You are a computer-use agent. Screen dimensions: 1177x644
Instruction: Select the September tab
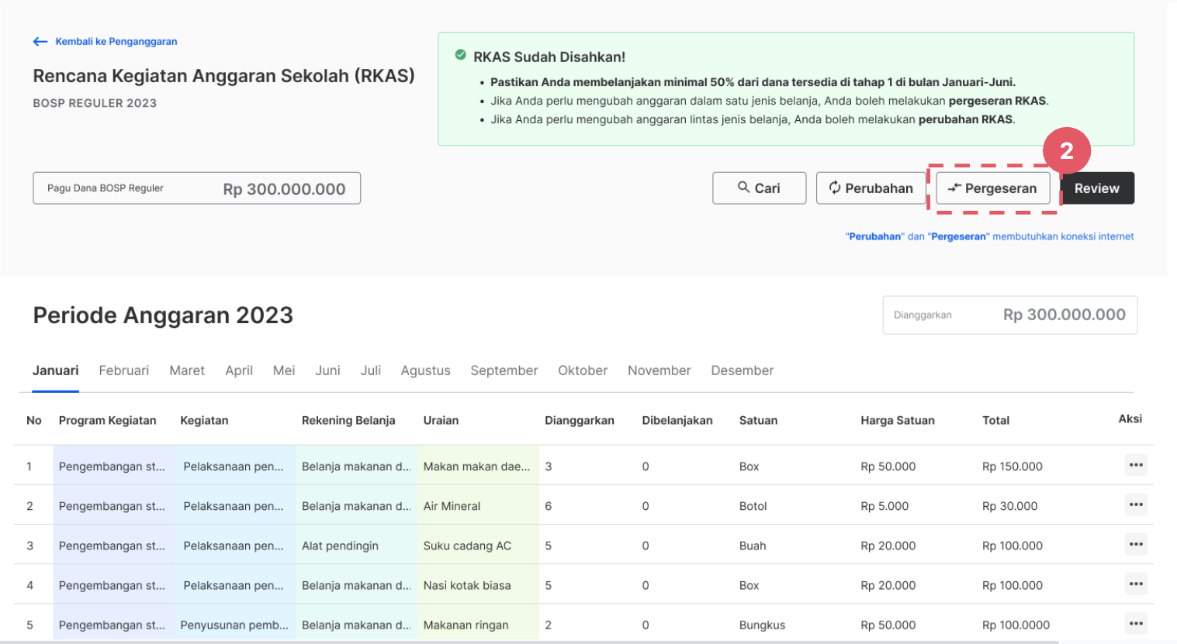coord(504,370)
